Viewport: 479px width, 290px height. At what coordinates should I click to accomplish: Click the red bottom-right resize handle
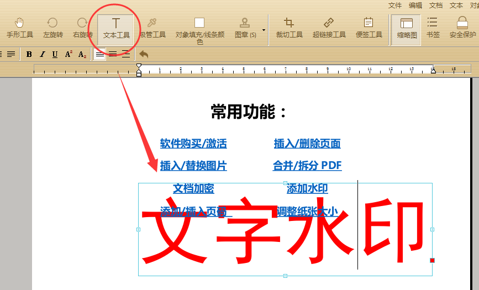pos(432,260)
